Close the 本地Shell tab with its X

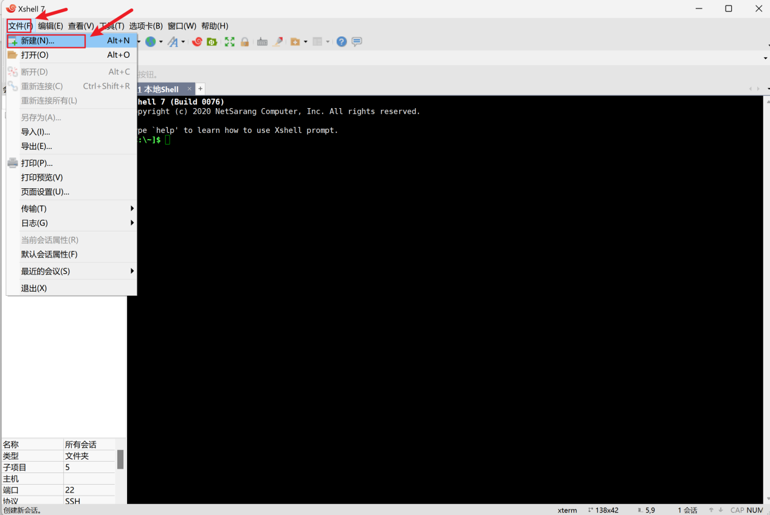click(x=190, y=89)
